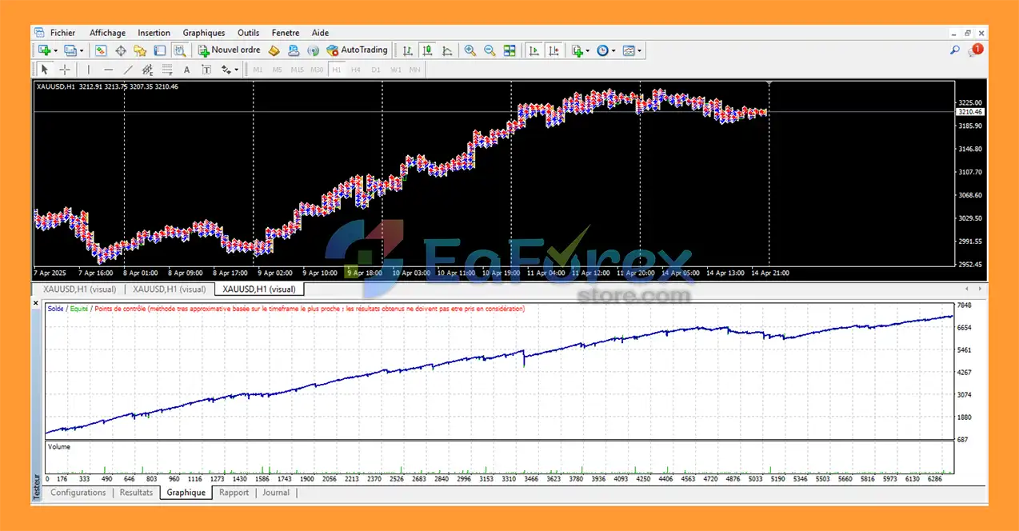Image resolution: width=1019 pixels, height=531 pixels.
Task: Draw a trendline with the diagonal line tool
Action: click(128, 70)
